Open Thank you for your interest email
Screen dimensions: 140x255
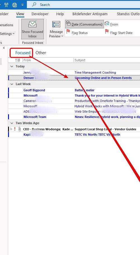[107, 95]
